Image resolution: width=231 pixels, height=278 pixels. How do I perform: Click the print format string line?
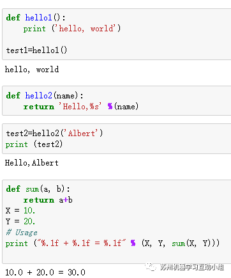point(112,243)
